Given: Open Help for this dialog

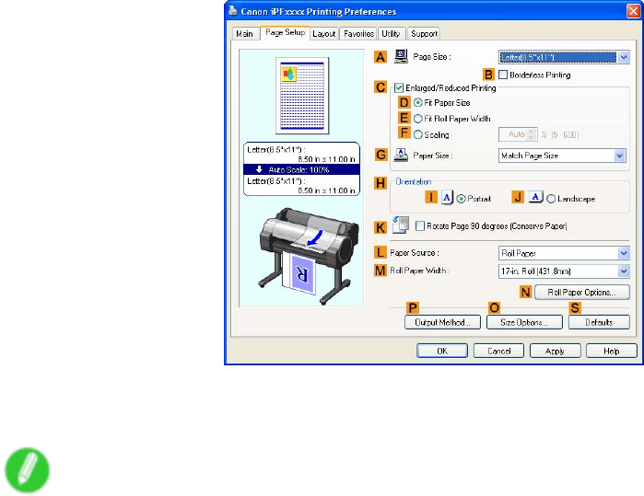Looking at the screenshot, I should point(611,351).
